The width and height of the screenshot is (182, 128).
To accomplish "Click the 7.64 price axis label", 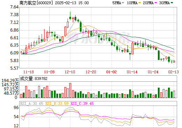I will [14, 7].
